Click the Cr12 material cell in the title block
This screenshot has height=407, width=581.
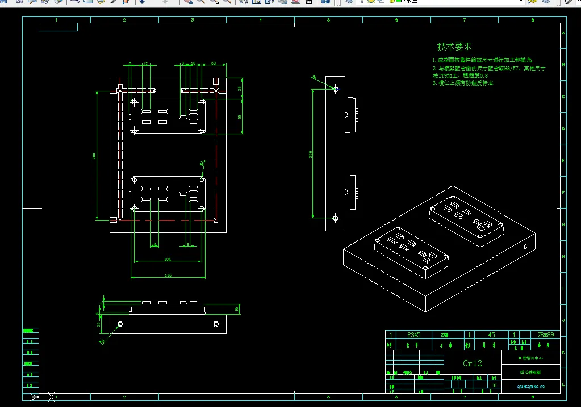click(473, 363)
